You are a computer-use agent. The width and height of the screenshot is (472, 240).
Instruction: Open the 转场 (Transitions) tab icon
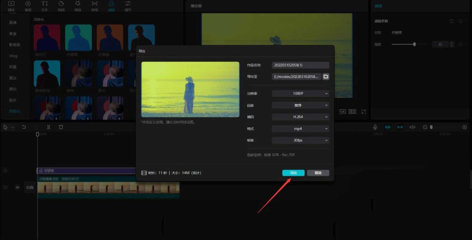coord(94,6)
